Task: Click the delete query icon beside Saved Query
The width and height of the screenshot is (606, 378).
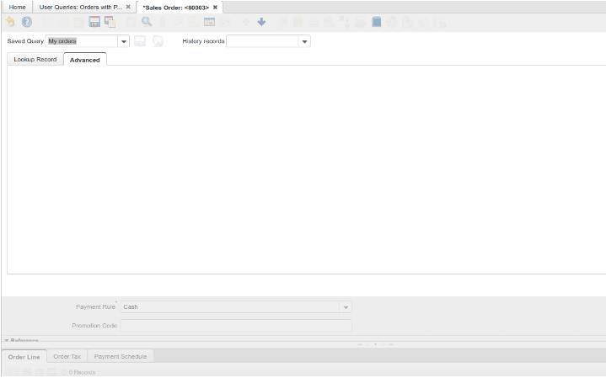Action: pos(157,41)
